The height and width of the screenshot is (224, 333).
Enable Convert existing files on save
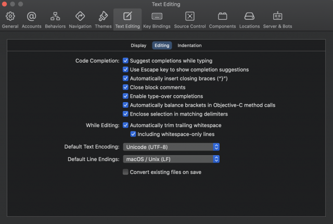click(125, 172)
